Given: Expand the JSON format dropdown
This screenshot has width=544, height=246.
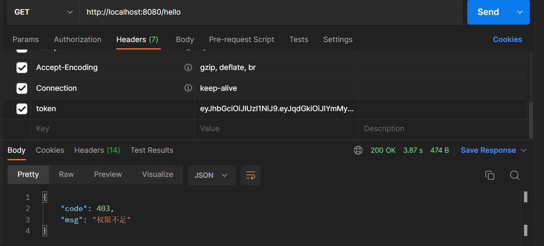Looking at the screenshot, I should [212, 175].
